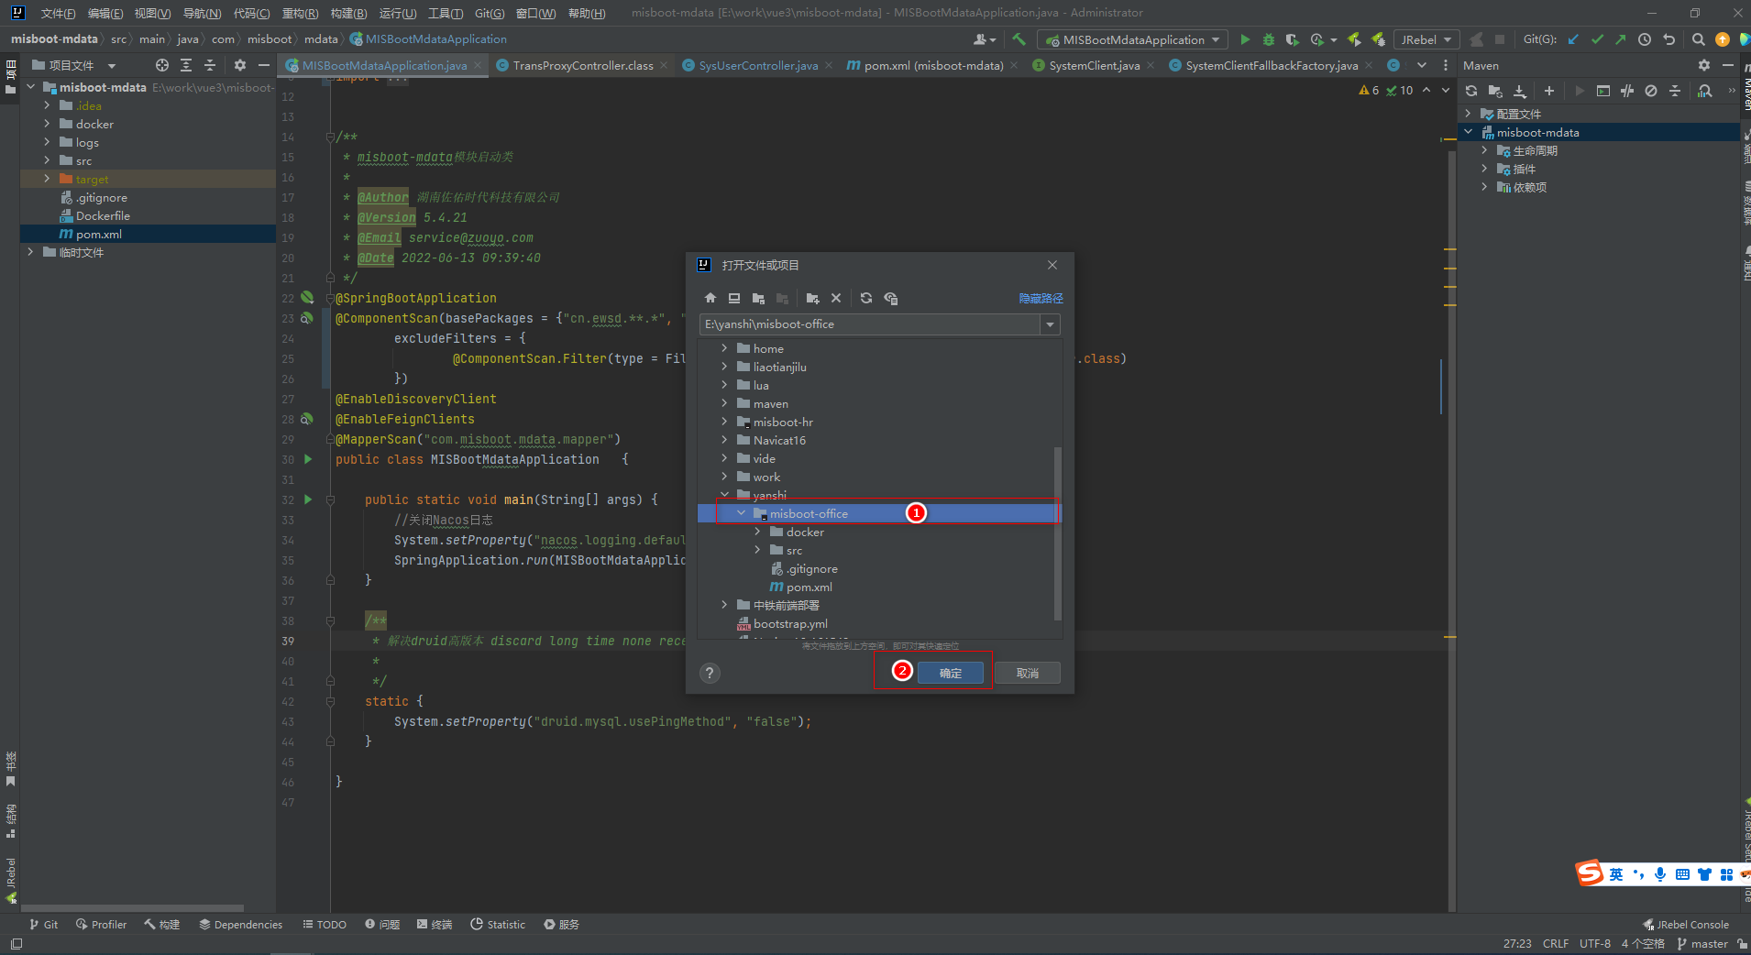
Task: Toggle Maven offline mode
Action: click(x=1627, y=91)
